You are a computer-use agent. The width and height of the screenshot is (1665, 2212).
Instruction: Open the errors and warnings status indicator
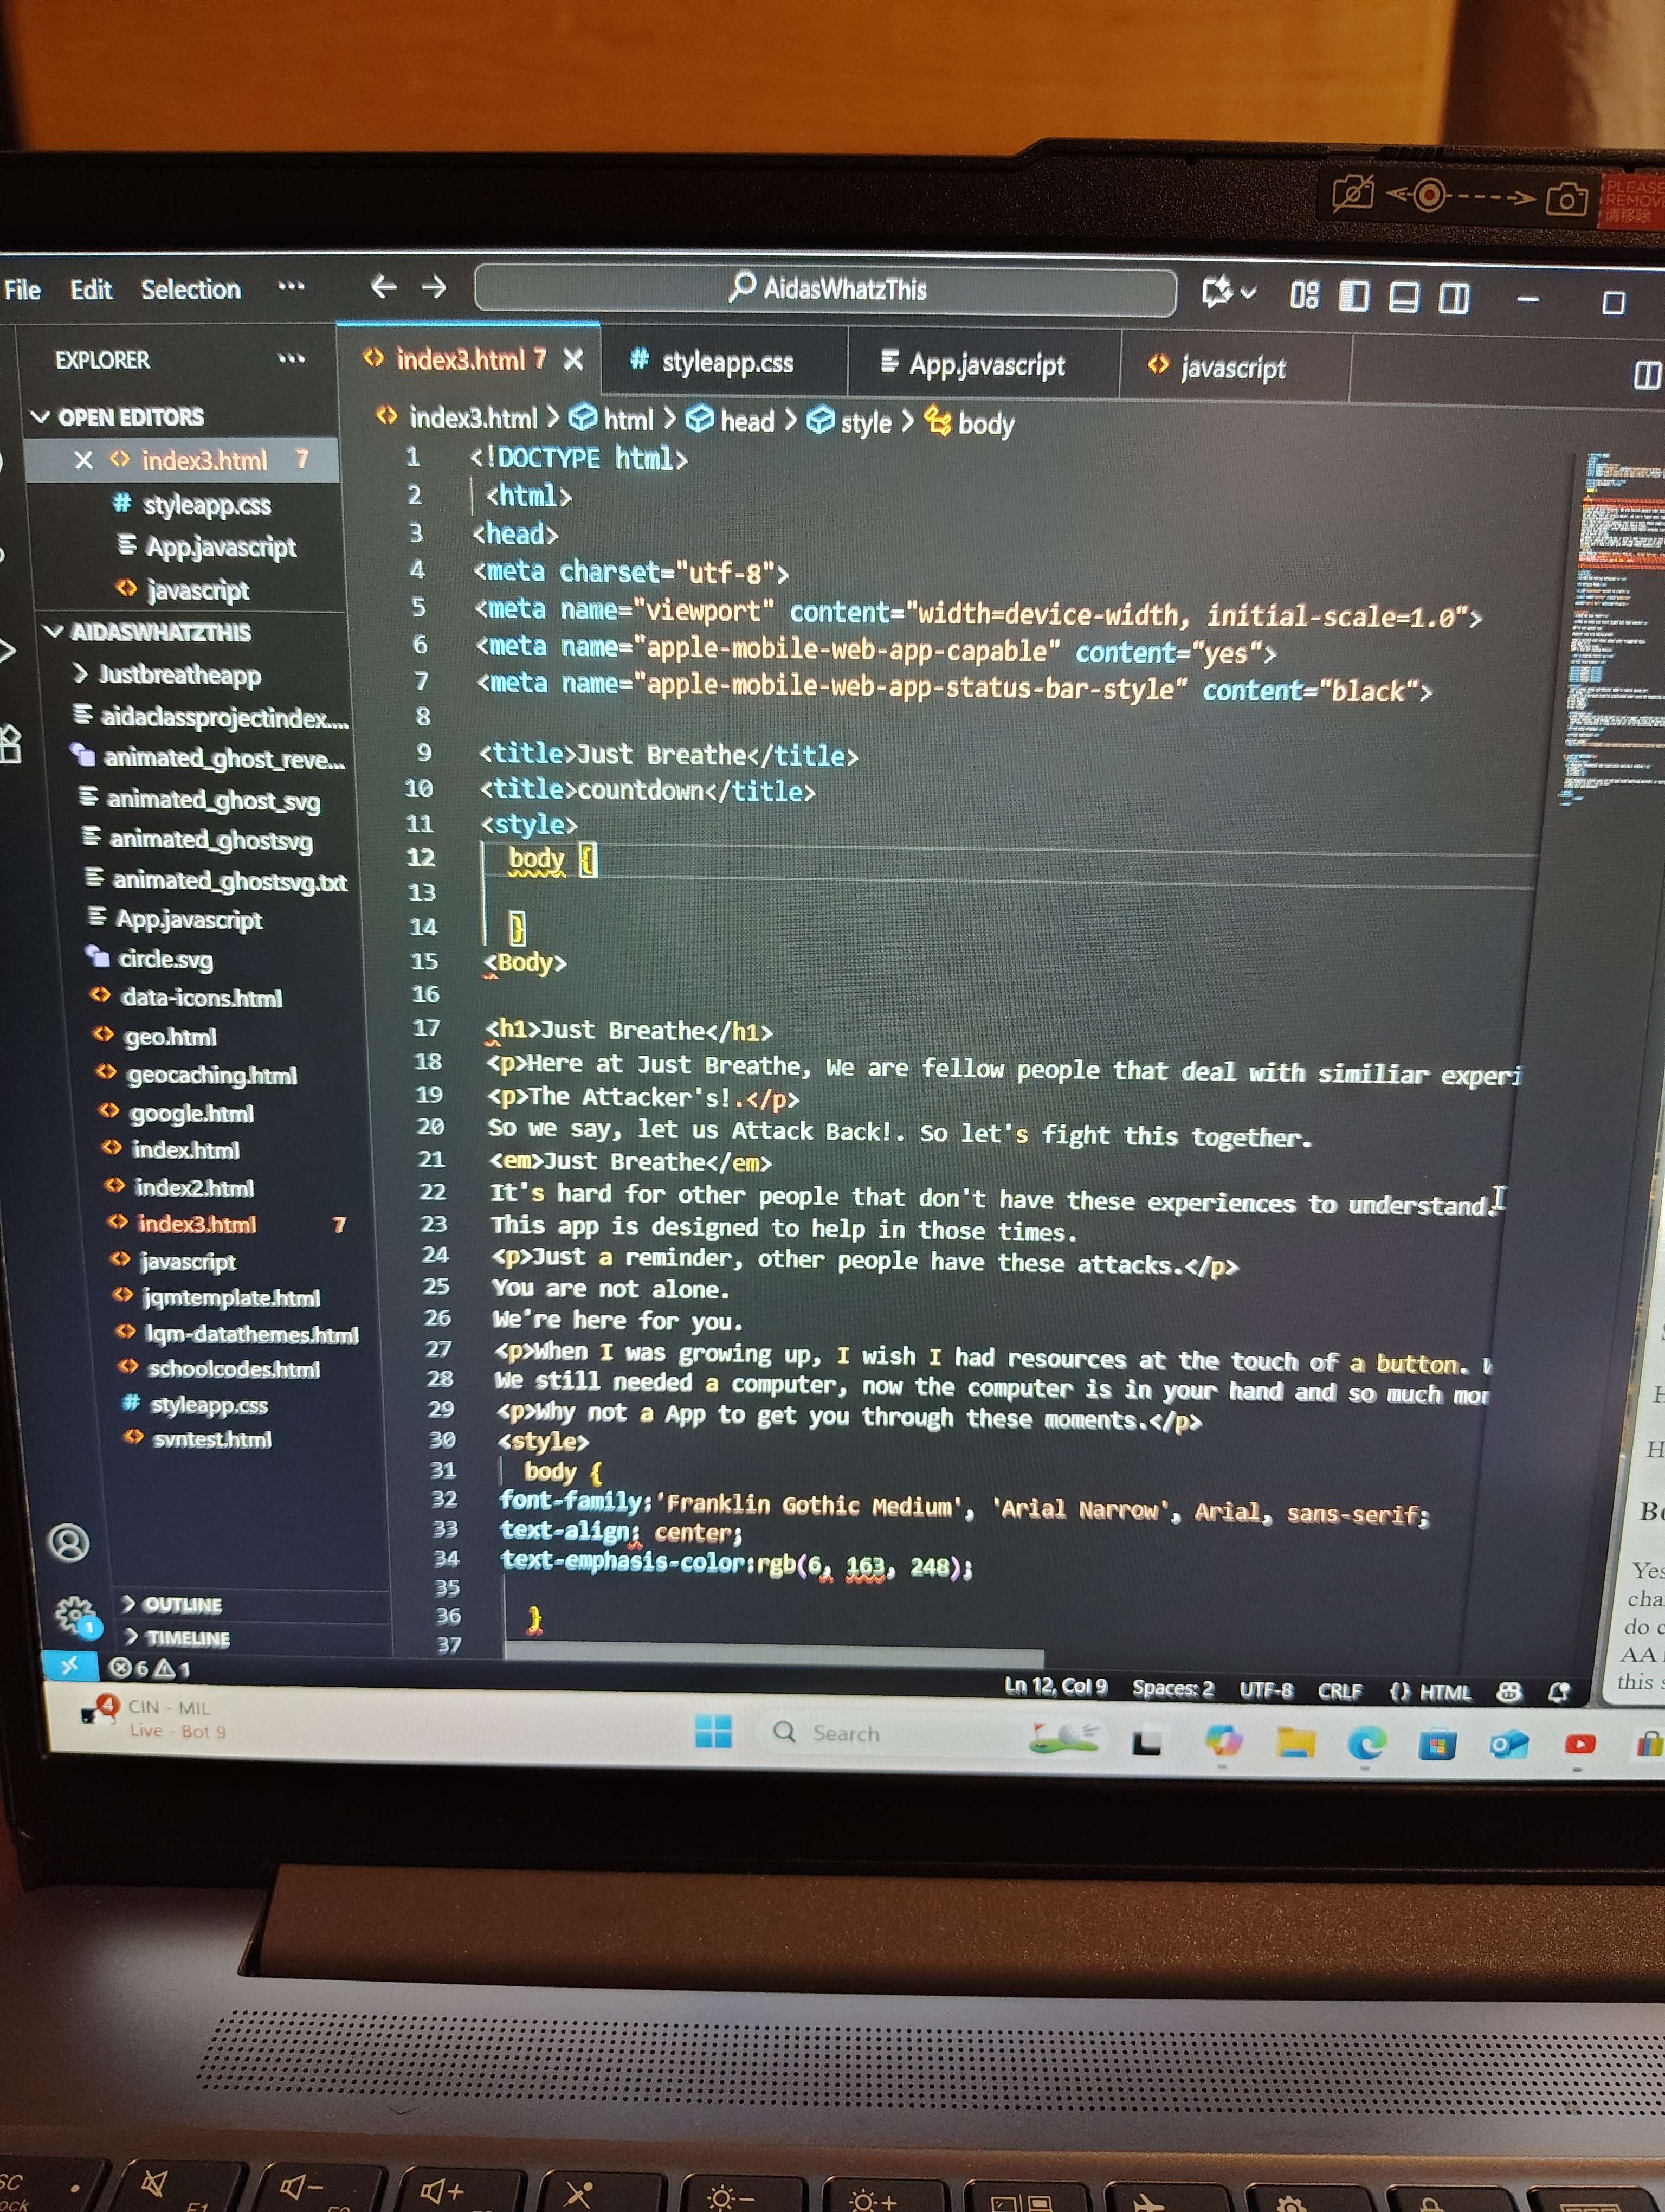coord(148,1668)
